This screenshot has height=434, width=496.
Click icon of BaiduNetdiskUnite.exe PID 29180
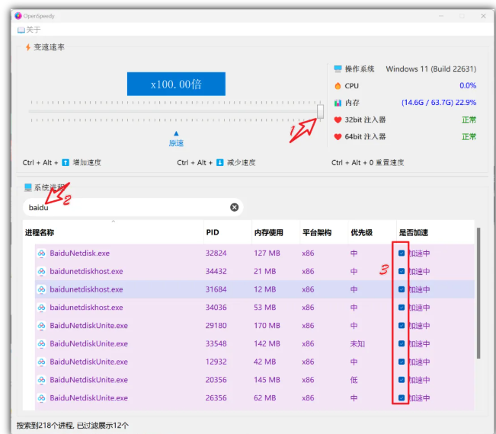pyautogui.click(x=41, y=325)
